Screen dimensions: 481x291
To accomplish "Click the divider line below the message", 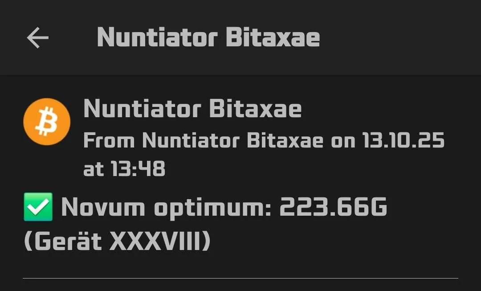I will pyautogui.click(x=240, y=279).
